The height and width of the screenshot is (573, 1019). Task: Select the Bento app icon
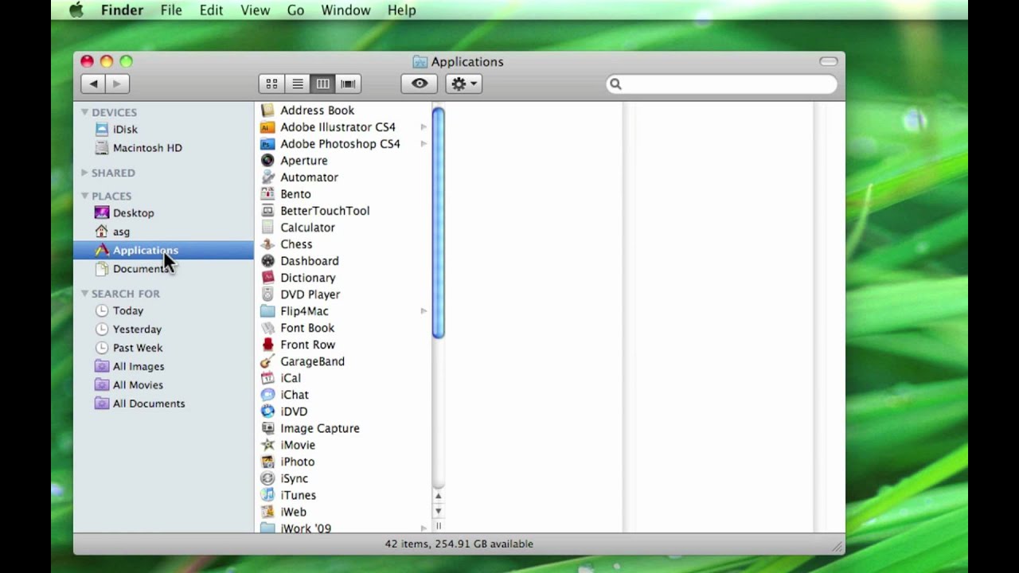(267, 194)
